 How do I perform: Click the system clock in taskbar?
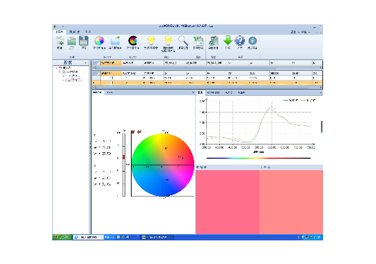coord(317,237)
